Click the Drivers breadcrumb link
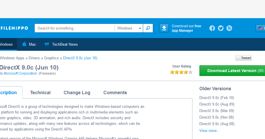Image resolution: width=265 pixels, height=139 pixels. [34, 58]
